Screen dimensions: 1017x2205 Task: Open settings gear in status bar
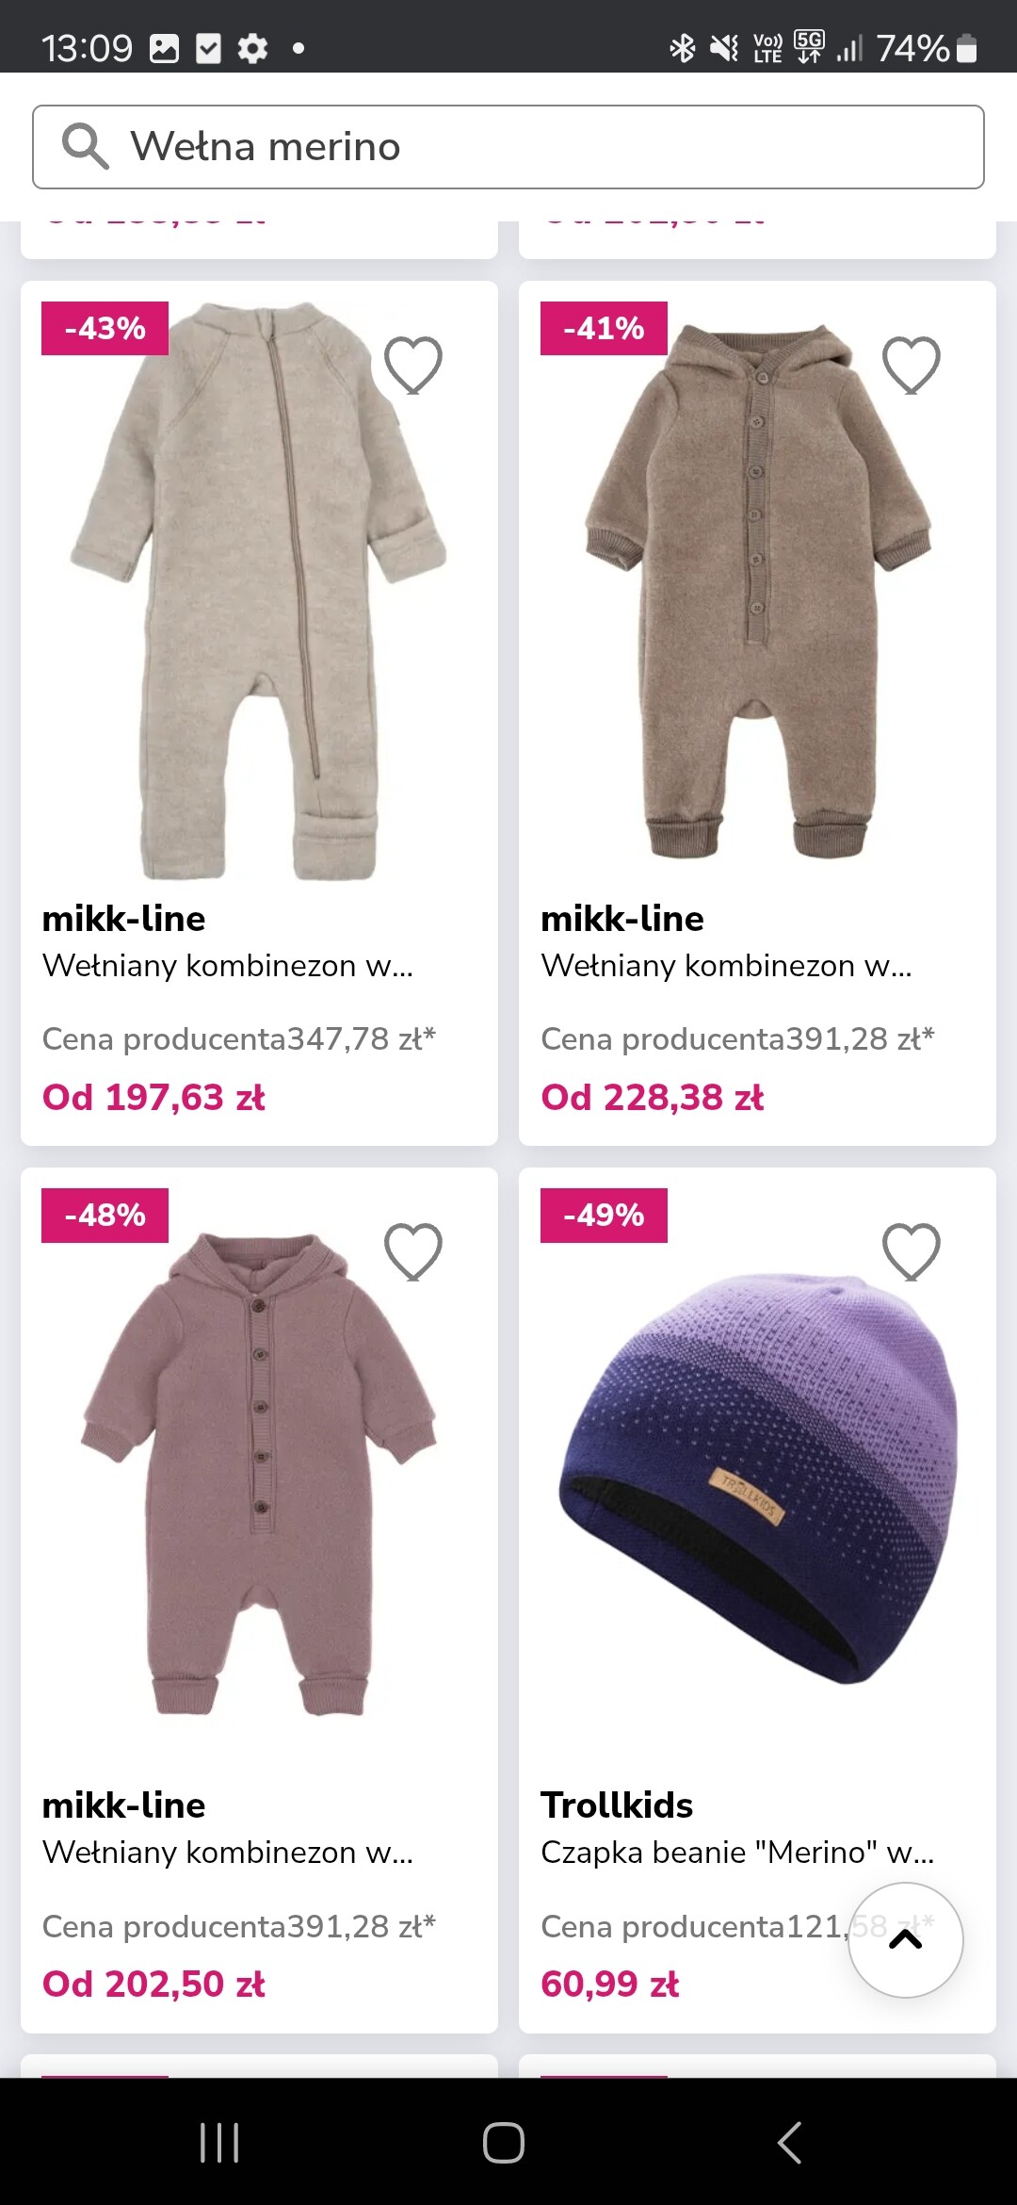[x=252, y=48]
